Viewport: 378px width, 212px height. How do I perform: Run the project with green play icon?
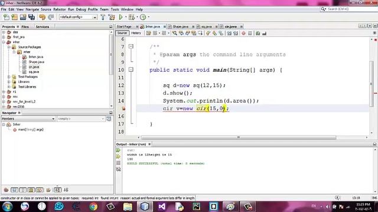[120, 17]
